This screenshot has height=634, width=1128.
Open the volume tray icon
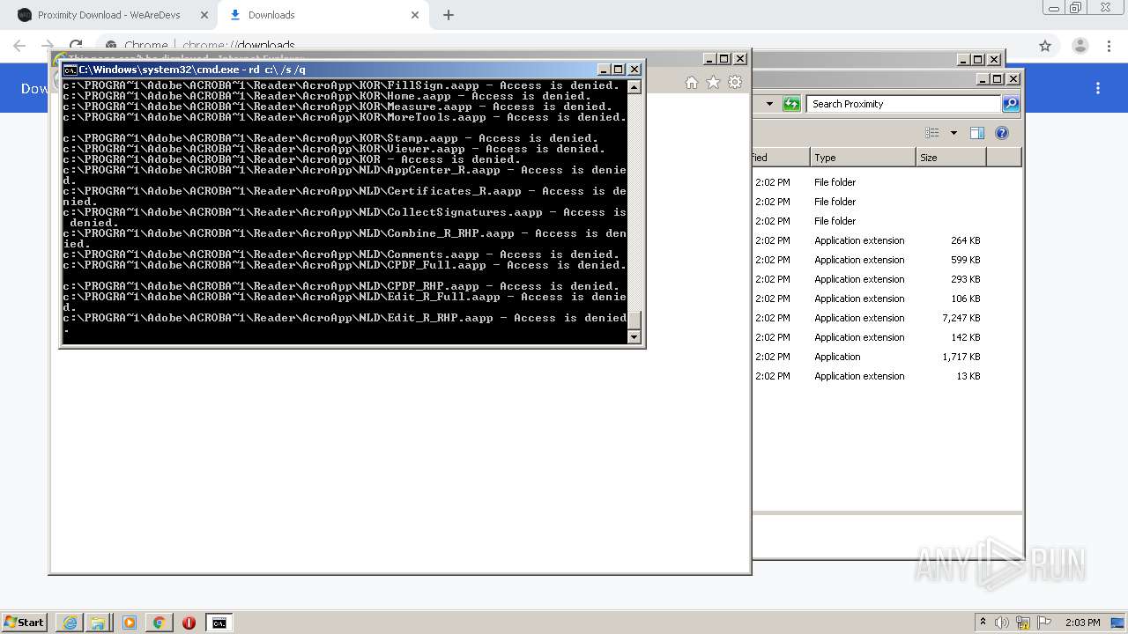pyautogui.click(x=1003, y=623)
